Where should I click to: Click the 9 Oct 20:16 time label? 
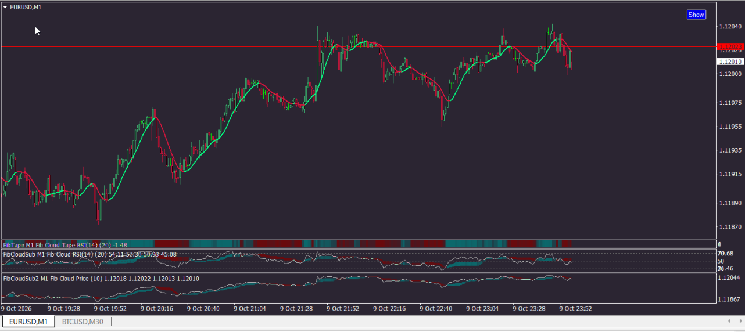point(157,309)
